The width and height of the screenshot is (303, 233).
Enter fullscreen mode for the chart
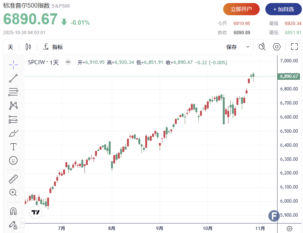point(294,47)
